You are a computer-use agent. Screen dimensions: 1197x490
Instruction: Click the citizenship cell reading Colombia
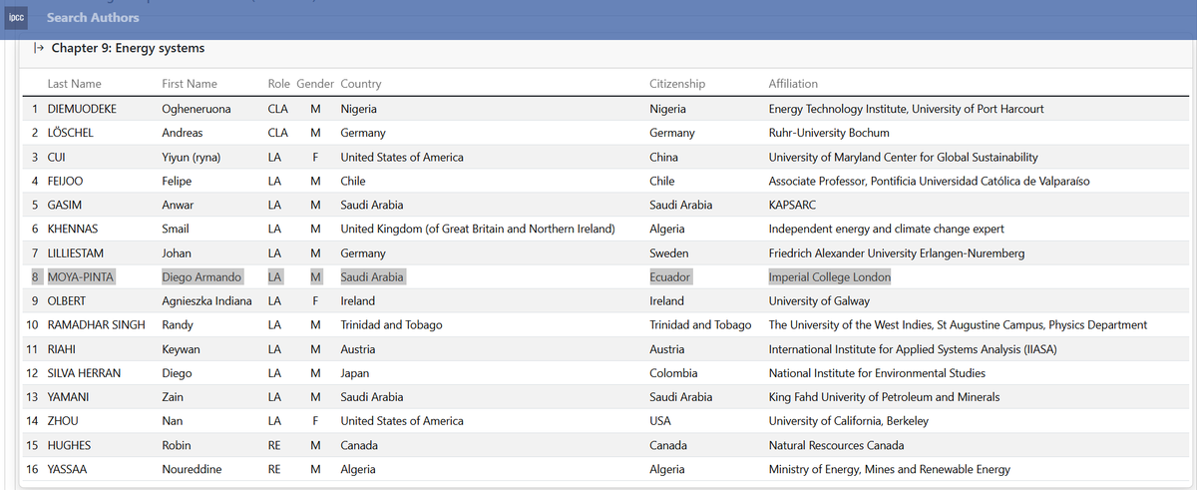(674, 373)
